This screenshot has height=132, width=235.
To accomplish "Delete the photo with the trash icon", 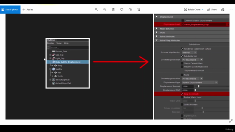I will coord(113,10).
